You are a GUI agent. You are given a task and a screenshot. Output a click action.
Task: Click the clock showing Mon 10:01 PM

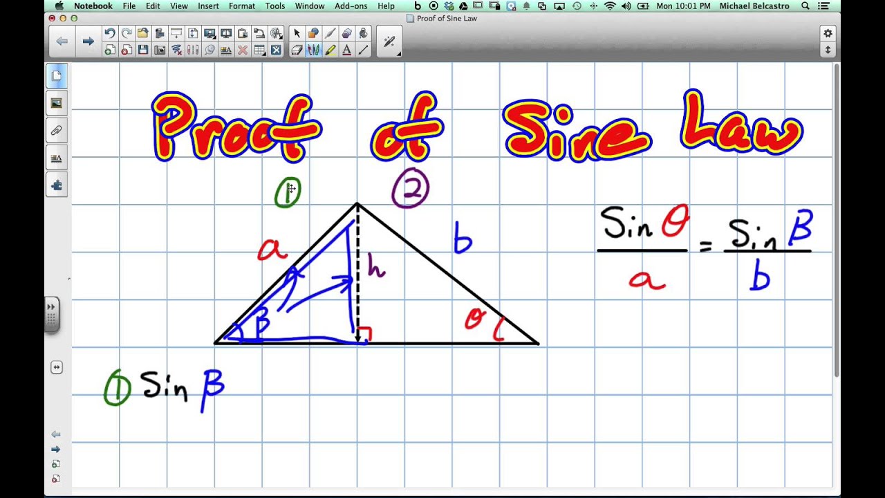[x=683, y=6]
